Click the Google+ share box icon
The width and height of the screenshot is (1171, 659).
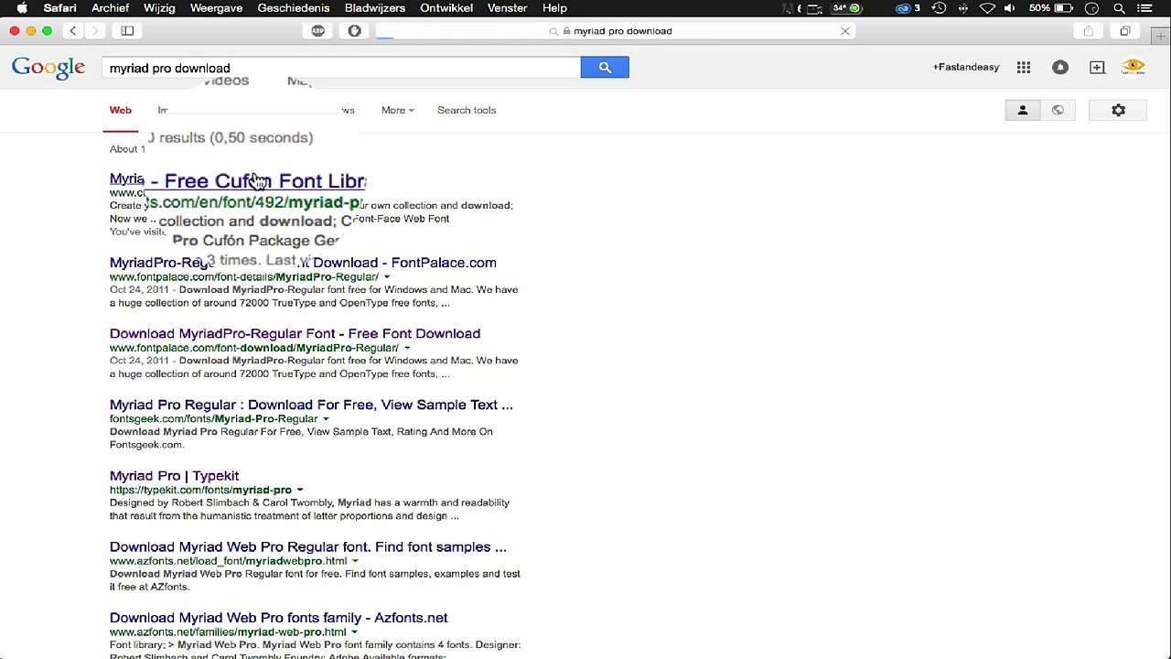1097,67
